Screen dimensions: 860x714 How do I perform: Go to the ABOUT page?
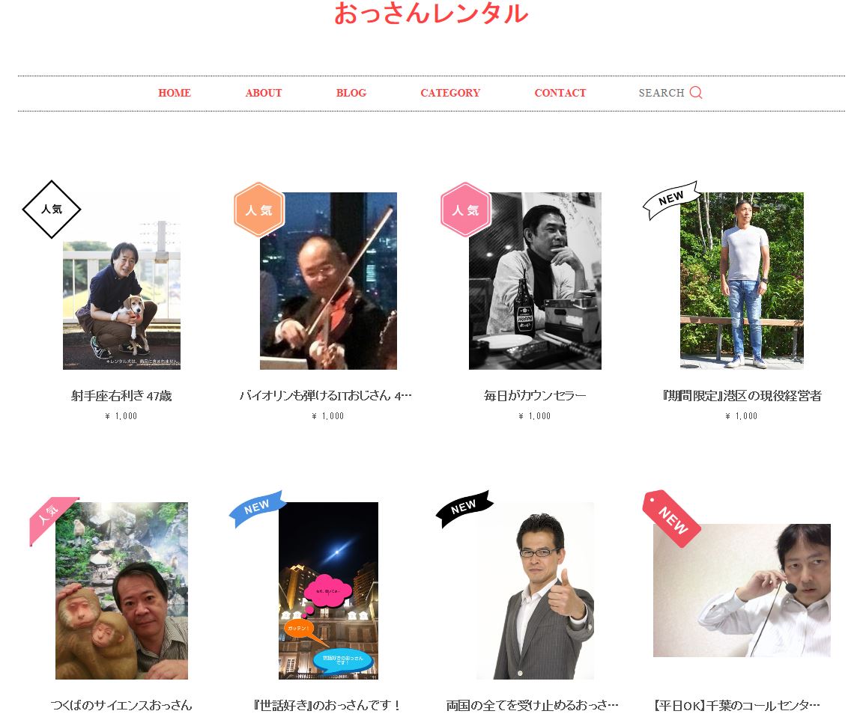[263, 93]
